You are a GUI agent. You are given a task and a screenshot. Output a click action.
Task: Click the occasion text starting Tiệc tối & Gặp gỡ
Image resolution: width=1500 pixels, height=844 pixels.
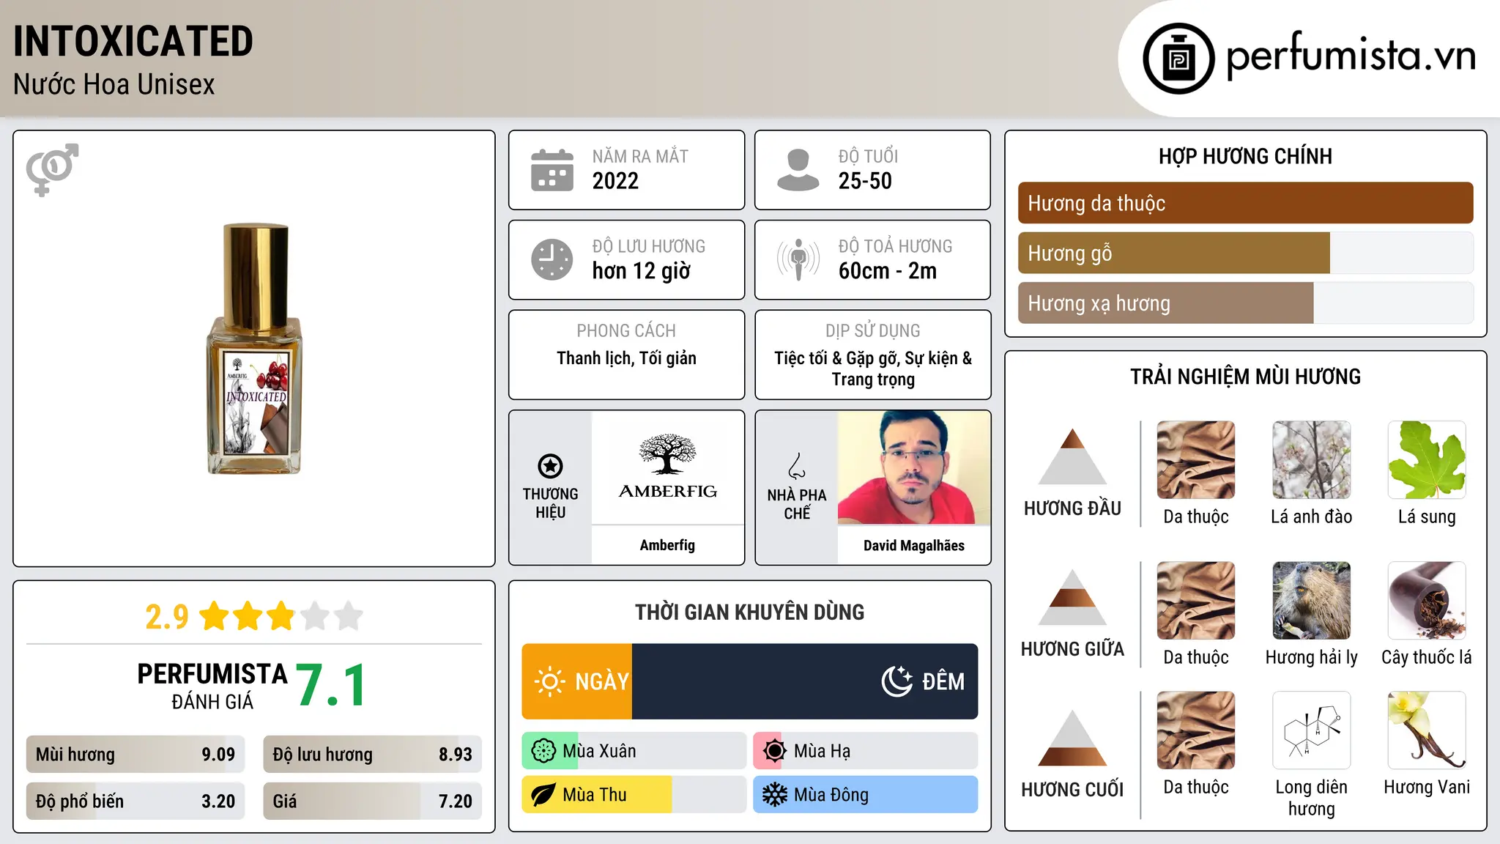coord(873,369)
